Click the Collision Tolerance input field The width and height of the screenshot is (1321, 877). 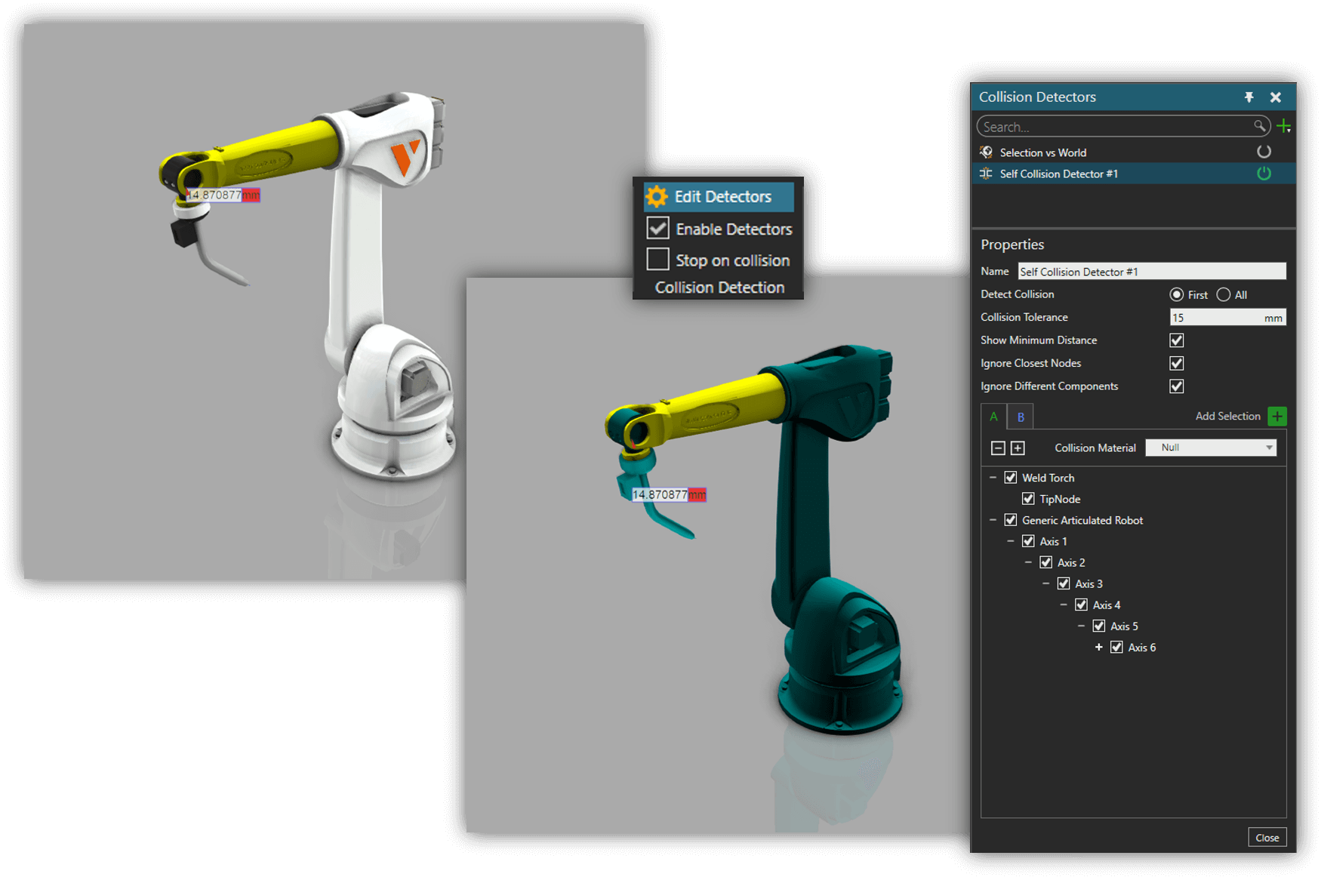tap(1227, 318)
